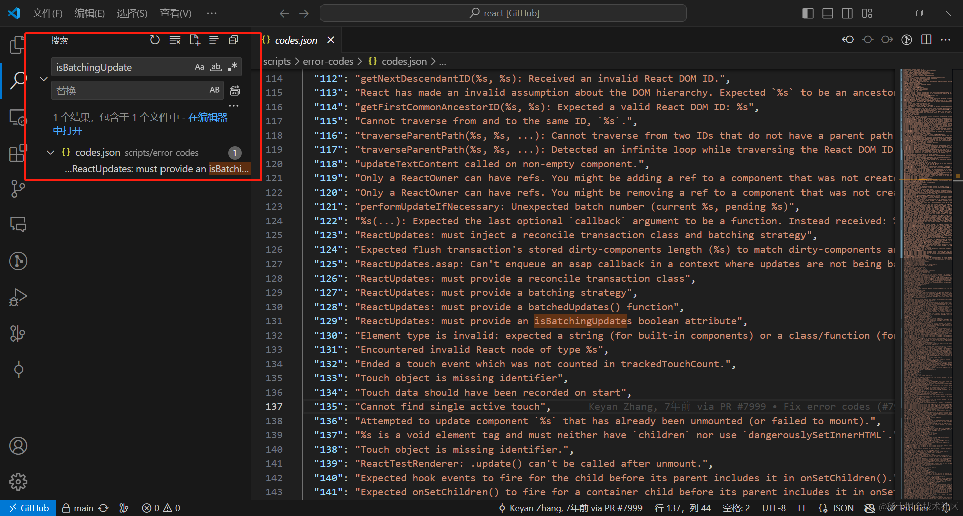Viewport: 963px width, 516px height.
Task: Clear the search results
Action: click(175, 40)
